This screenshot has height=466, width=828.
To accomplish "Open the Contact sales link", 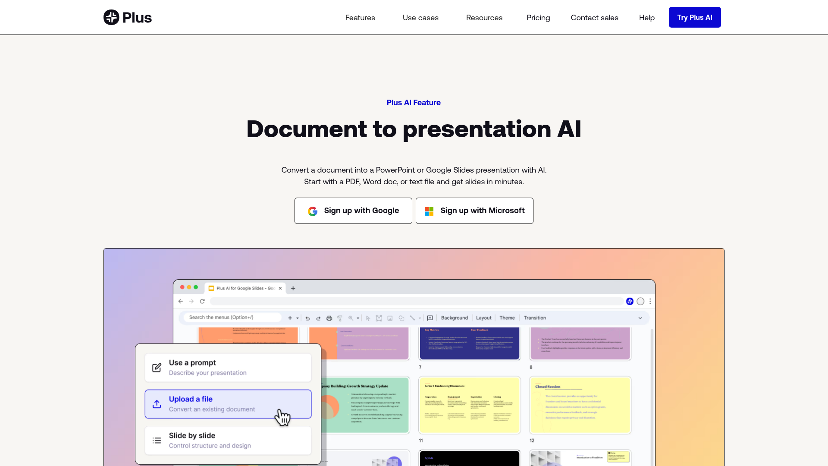I will pyautogui.click(x=594, y=18).
